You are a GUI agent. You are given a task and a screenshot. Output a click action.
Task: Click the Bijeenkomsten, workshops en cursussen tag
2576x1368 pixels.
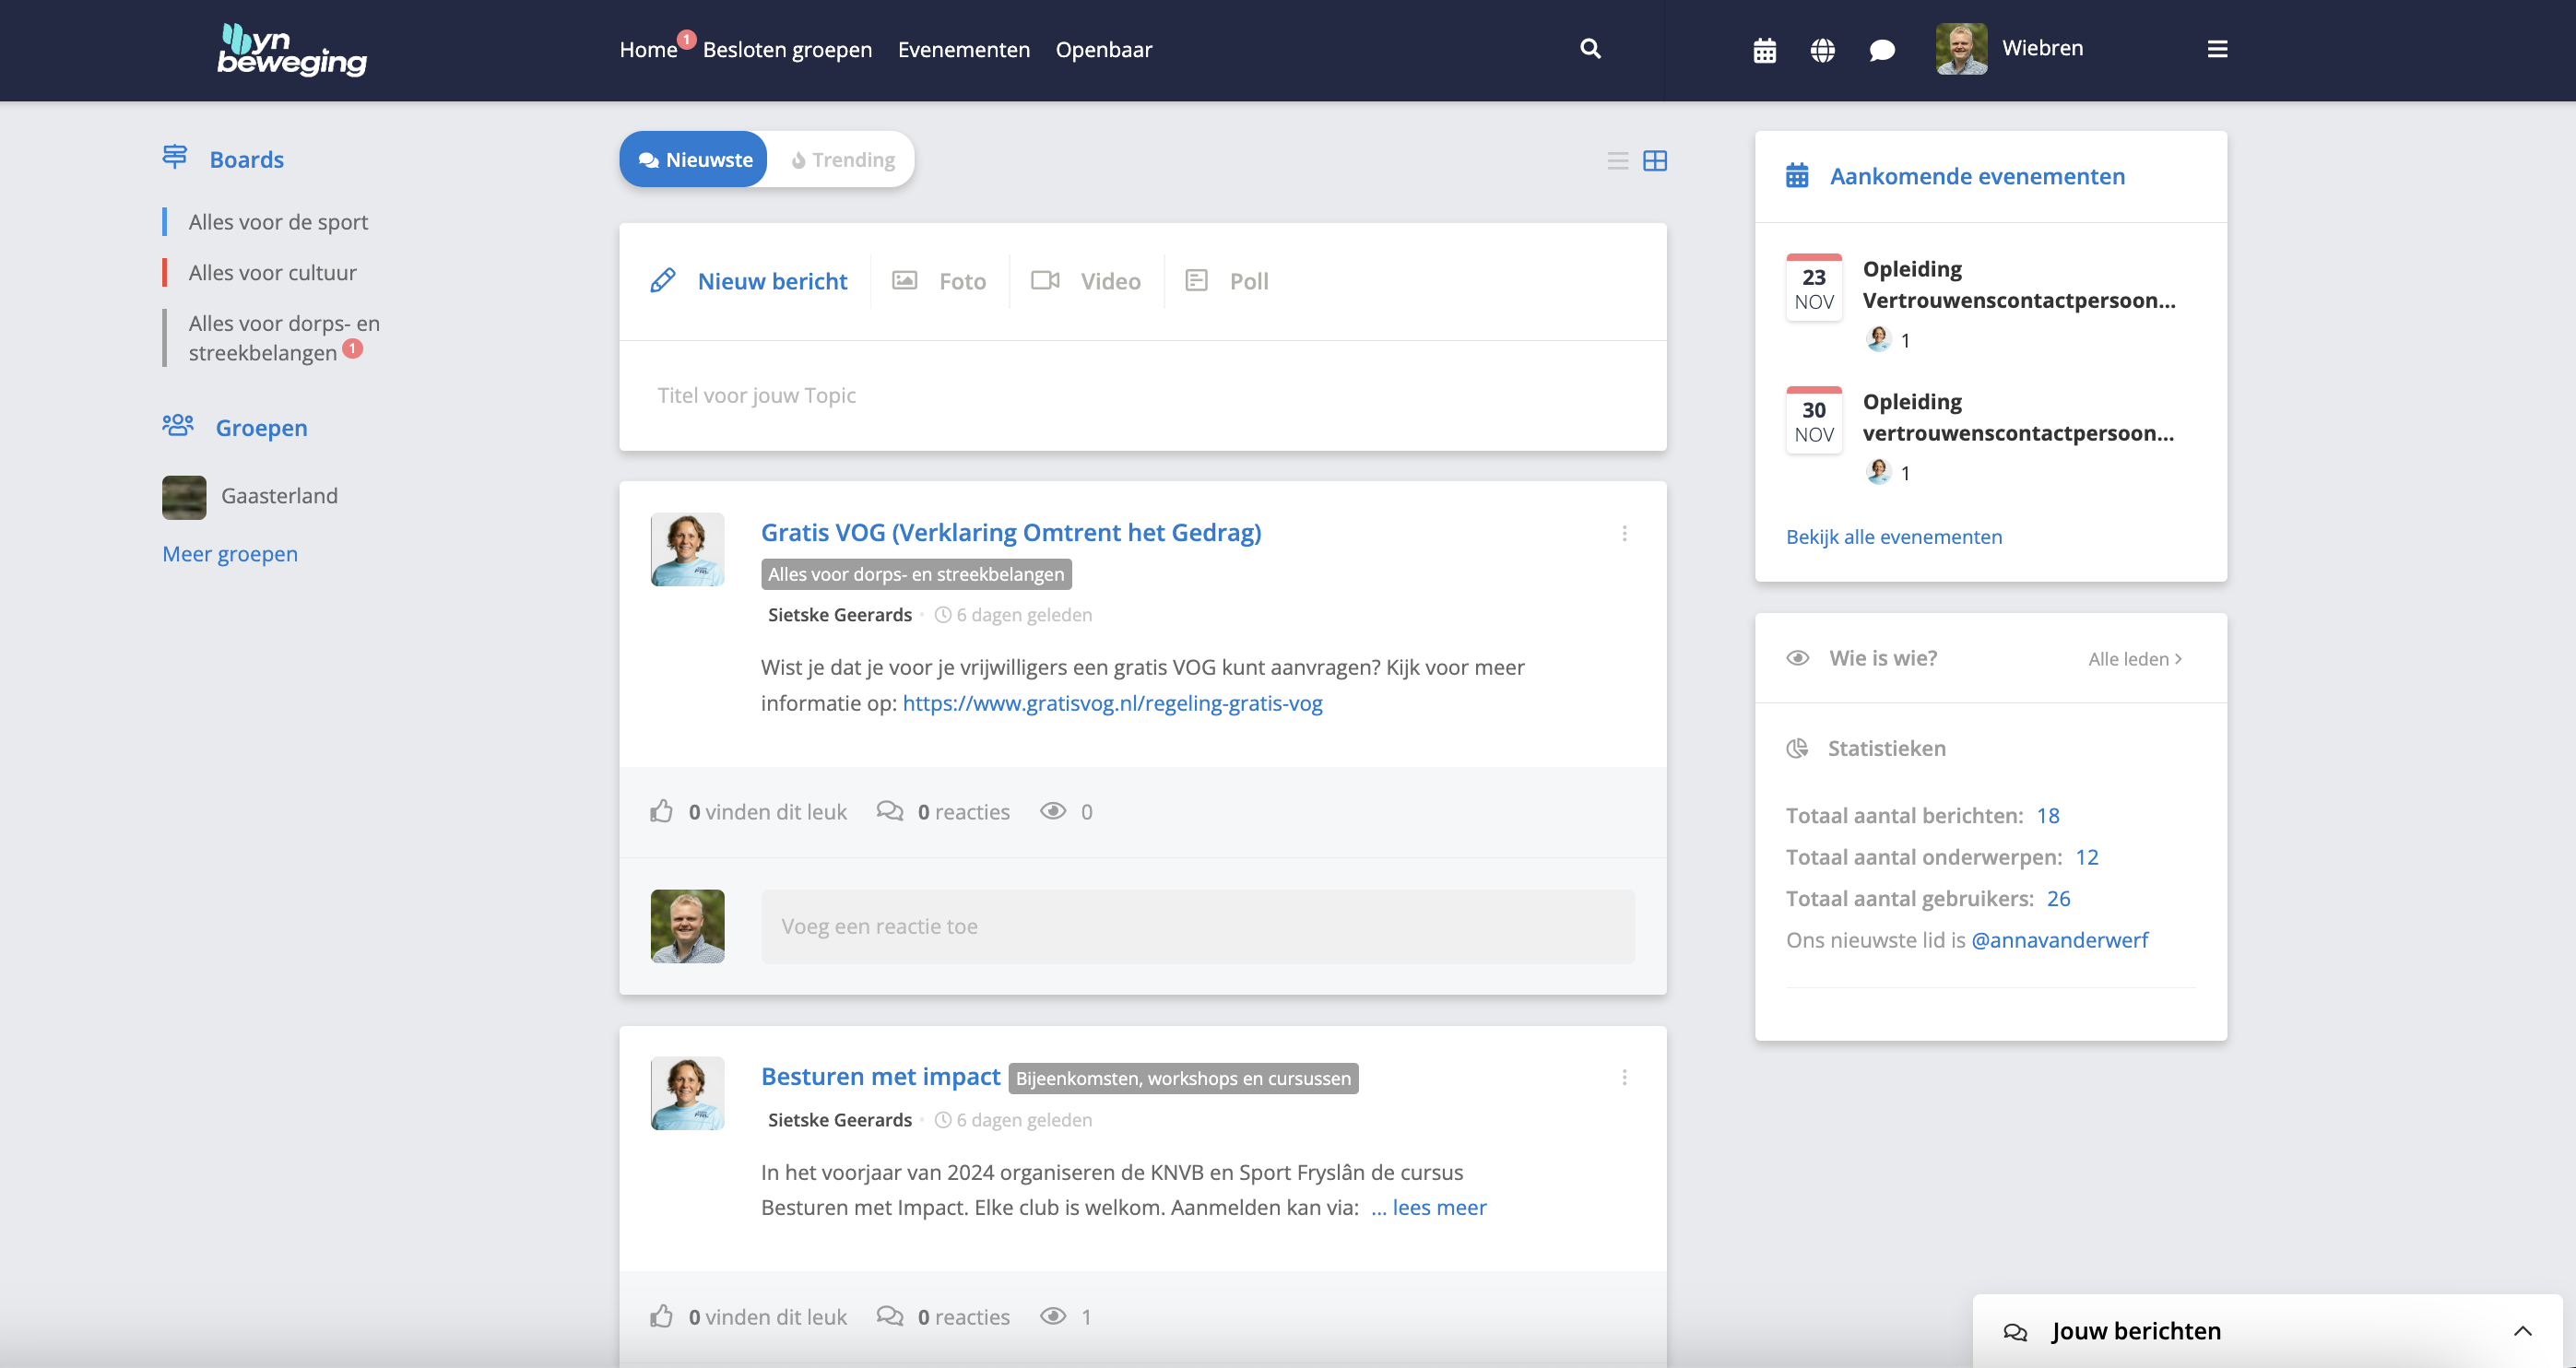click(x=1183, y=1078)
